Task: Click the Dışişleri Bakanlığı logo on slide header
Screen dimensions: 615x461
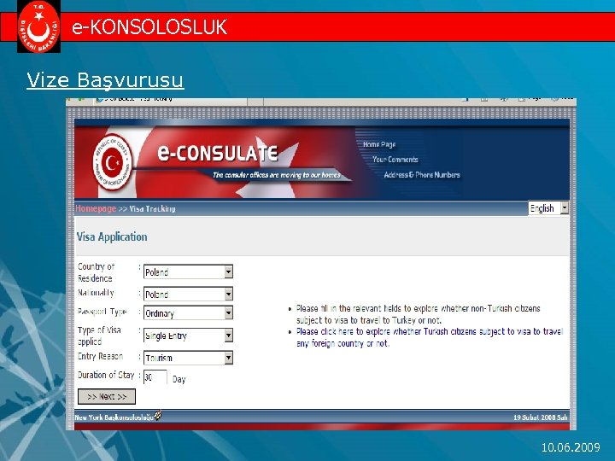Action: 38,26
